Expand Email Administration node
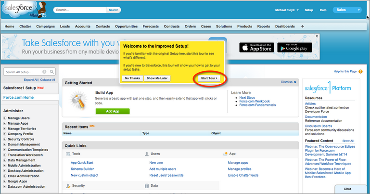370x194 pixels. pos(5,176)
